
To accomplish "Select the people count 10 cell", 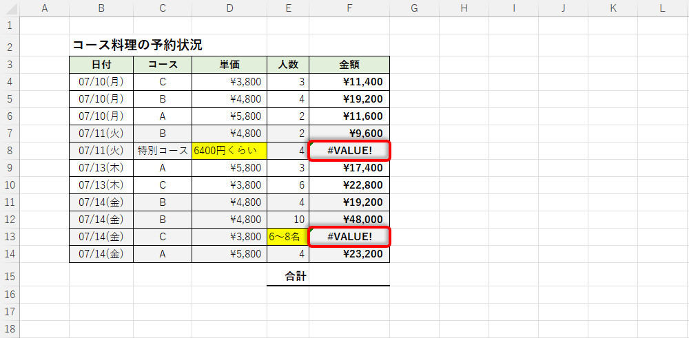I will 288,220.
